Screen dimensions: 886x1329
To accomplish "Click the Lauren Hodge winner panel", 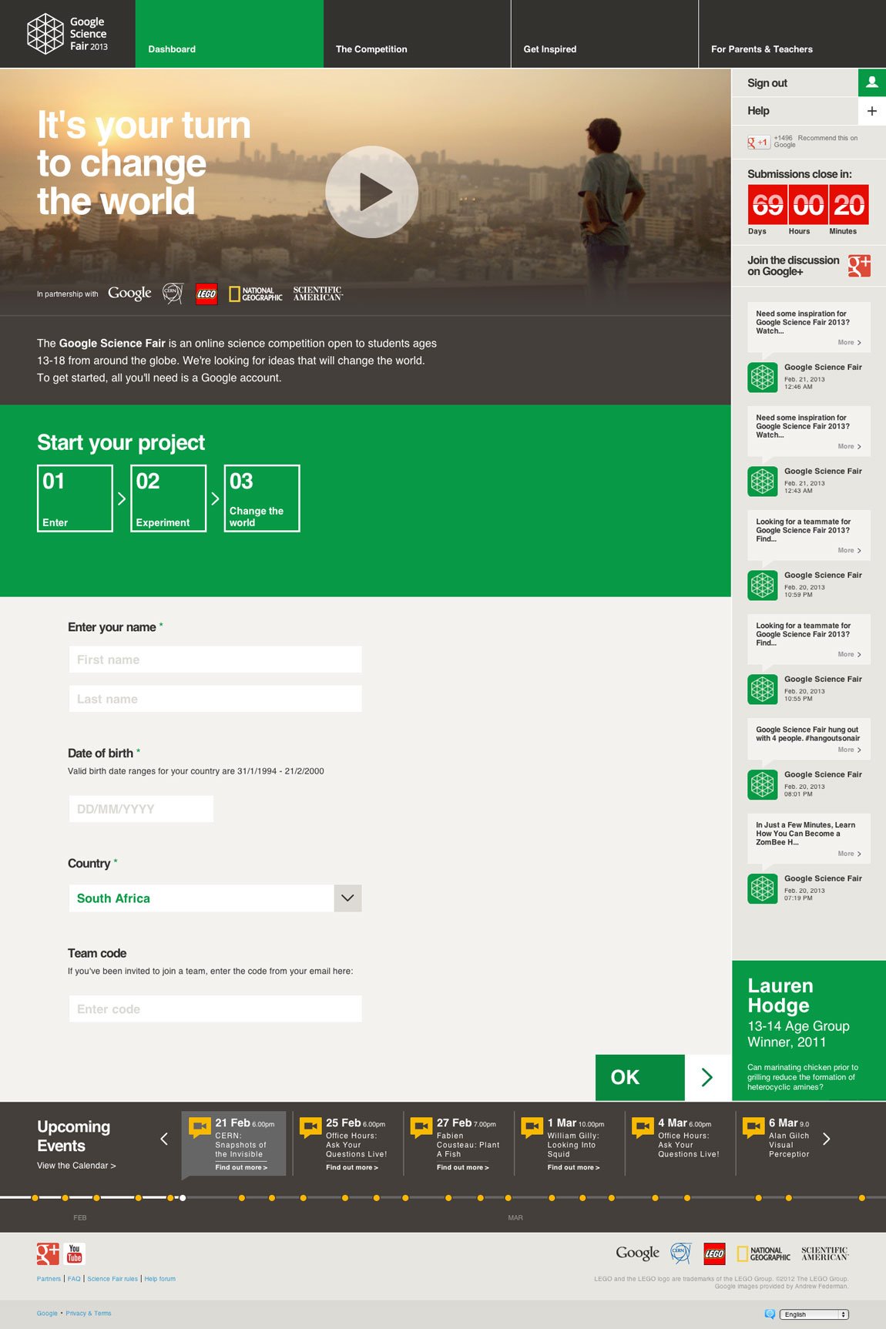I will click(809, 1031).
